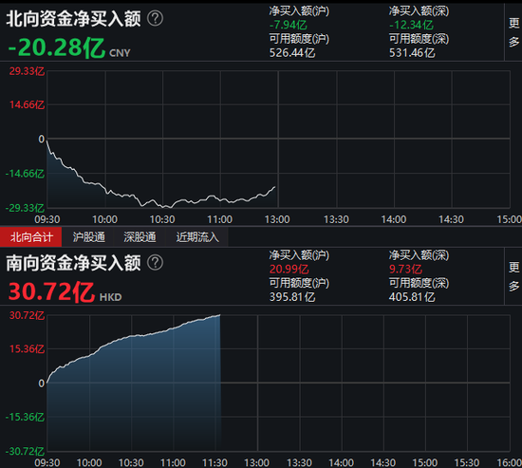This screenshot has height=468, width=522.
Task: Click 14:30 time label on northbound chart
Action: click(451, 219)
